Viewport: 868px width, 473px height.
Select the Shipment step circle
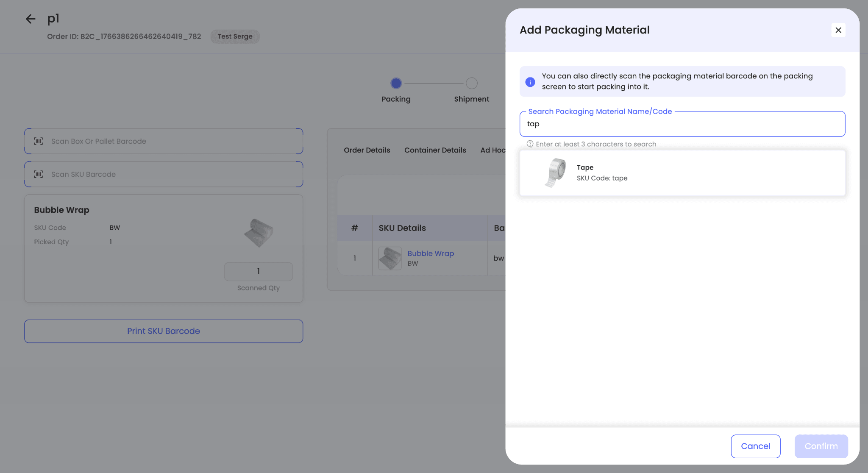pos(471,83)
